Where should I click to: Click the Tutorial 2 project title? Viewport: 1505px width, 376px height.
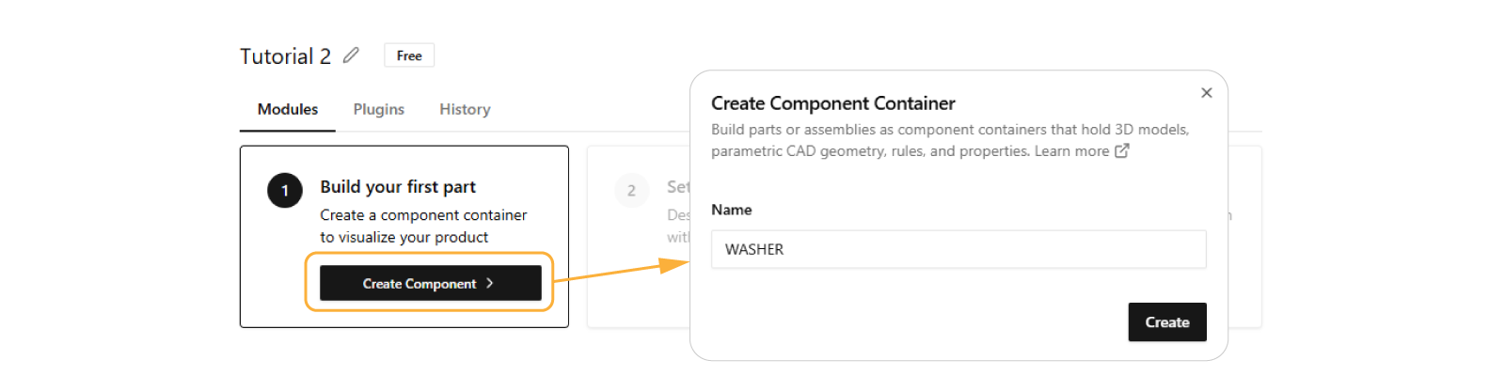(285, 56)
